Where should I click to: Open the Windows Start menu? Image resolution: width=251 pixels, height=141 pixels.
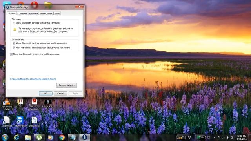point(5,137)
